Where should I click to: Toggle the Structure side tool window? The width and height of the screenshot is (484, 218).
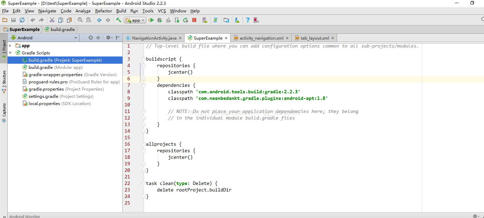pyautogui.click(x=4, y=82)
